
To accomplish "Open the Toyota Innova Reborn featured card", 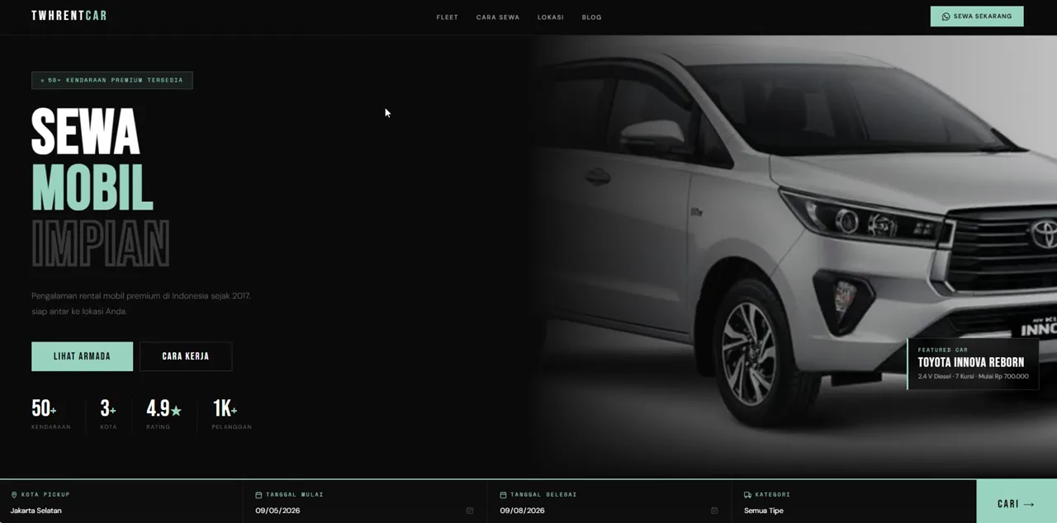I will click(x=973, y=364).
